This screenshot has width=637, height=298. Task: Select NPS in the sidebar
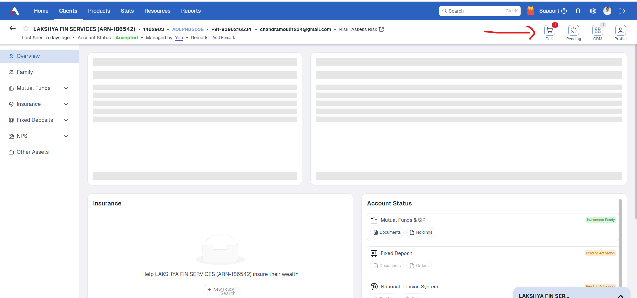tap(22, 136)
